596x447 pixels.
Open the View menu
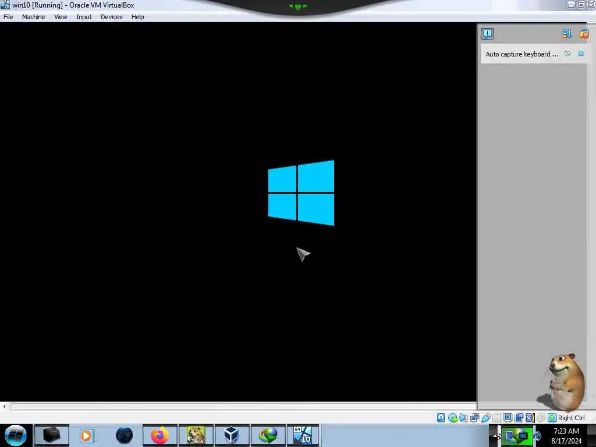(61, 17)
